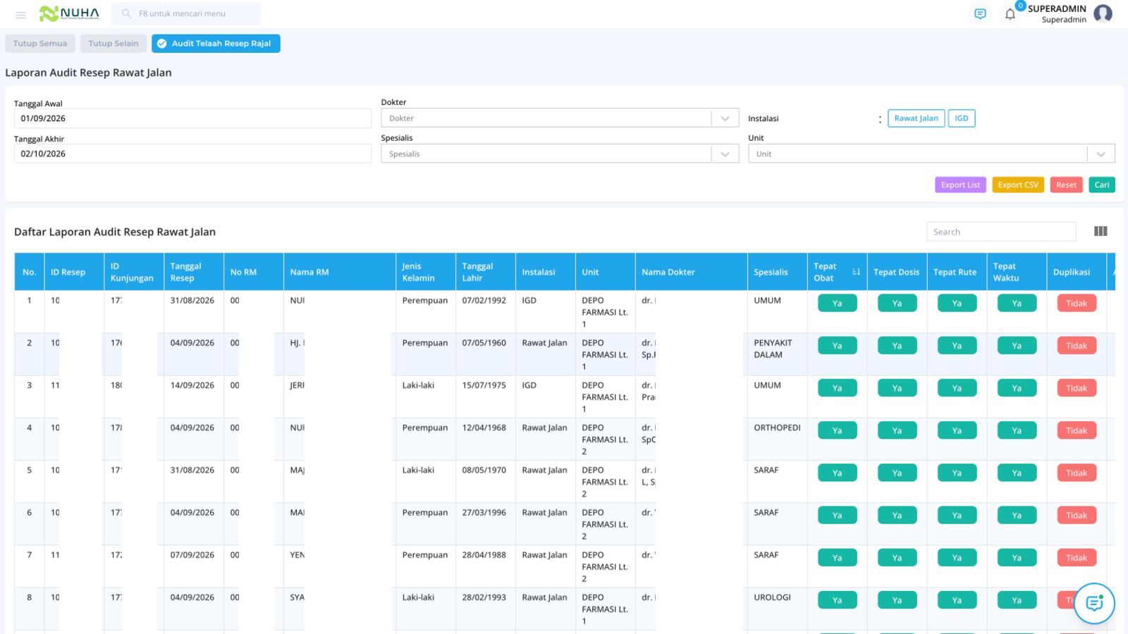1128x634 pixels.
Task: Click the Tutup Selain button
Action: (x=114, y=44)
